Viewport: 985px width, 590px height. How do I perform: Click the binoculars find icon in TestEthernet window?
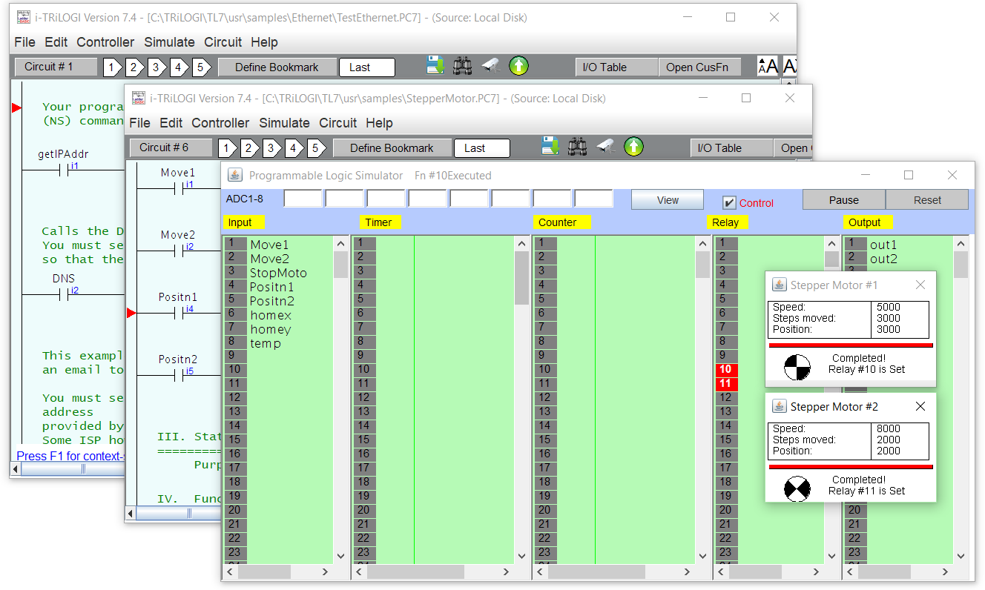click(x=463, y=66)
